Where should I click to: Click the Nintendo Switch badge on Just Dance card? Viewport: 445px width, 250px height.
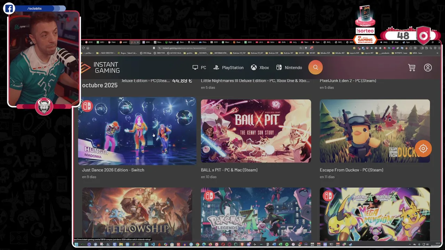[x=87, y=106]
